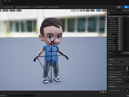Expand Positive Bounds Extension property

click(108, 72)
